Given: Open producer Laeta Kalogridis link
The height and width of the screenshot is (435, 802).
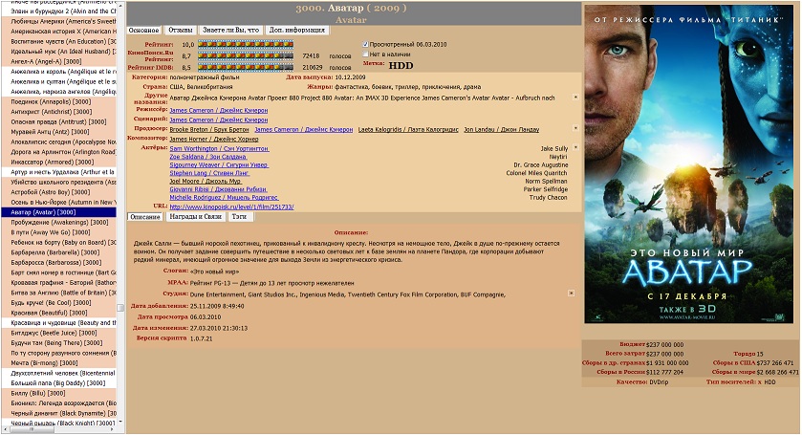Looking at the screenshot, I should click(408, 129).
